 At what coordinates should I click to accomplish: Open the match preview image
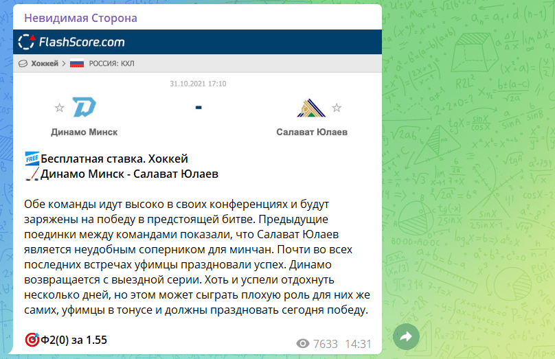click(198, 88)
